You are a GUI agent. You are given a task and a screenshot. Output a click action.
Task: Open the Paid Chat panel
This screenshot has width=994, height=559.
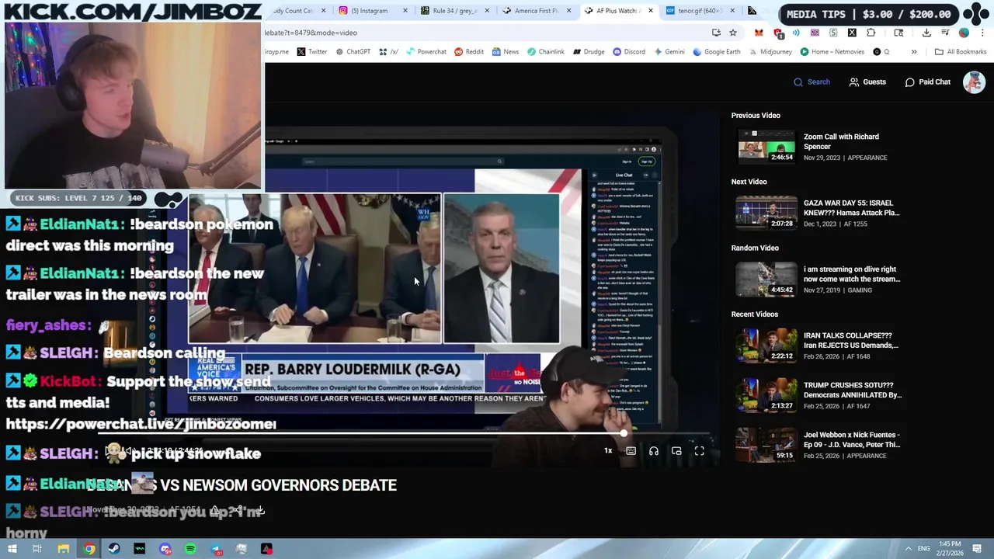pyautogui.click(x=927, y=82)
